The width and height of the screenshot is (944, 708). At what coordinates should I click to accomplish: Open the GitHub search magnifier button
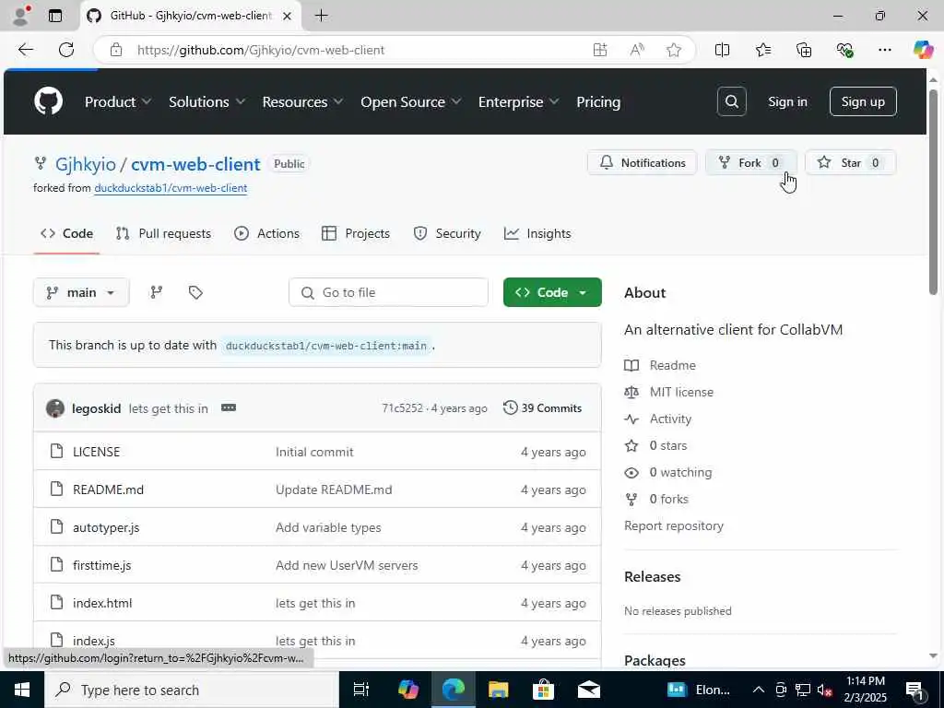pyautogui.click(x=731, y=101)
